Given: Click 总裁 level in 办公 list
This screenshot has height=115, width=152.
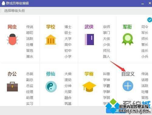Looking at the screenshot, I should coord(29,74).
